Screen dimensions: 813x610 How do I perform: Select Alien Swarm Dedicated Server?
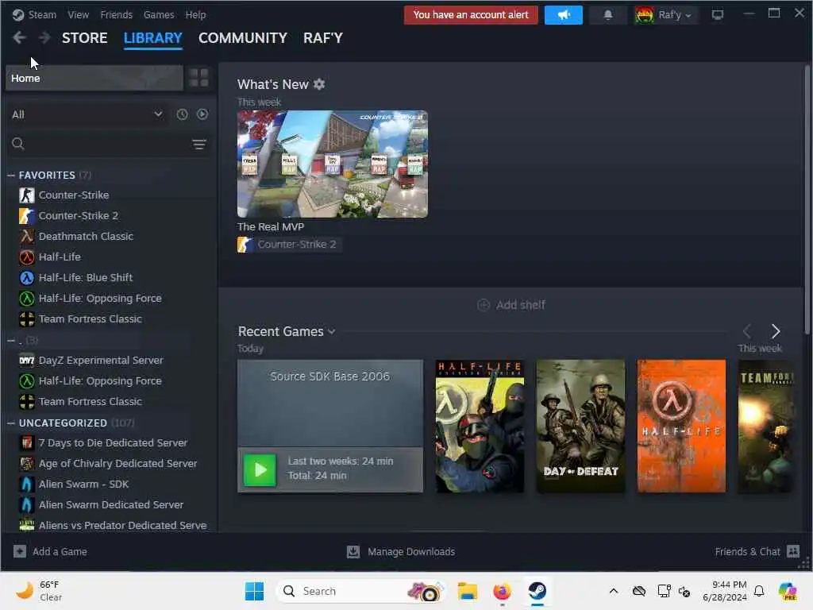(x=111, y=504)
